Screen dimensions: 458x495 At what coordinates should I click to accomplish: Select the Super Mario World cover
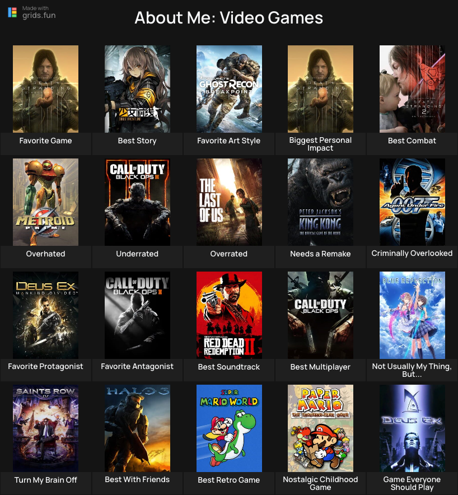click(229, 428)
